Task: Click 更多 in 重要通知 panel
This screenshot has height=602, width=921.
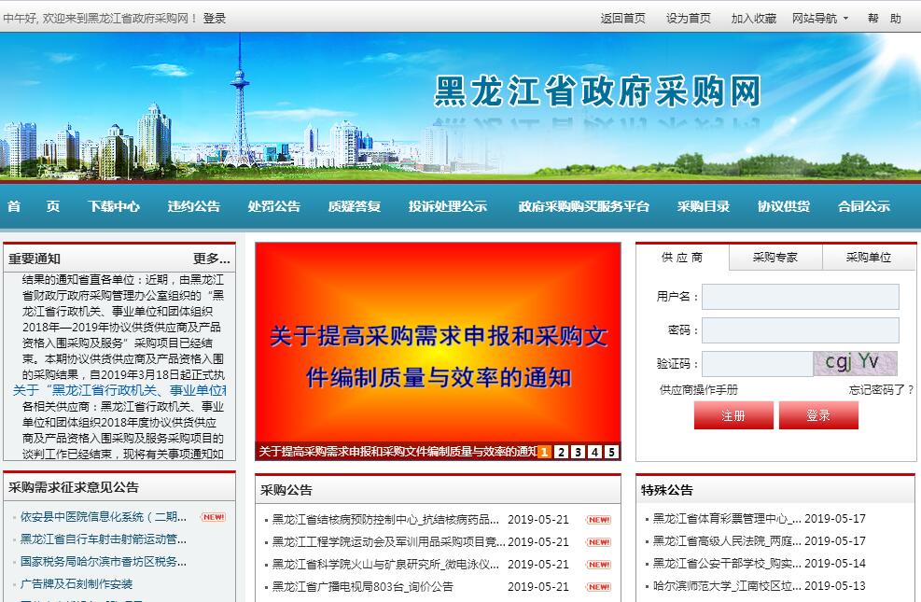Action: (x=211, y=259)
